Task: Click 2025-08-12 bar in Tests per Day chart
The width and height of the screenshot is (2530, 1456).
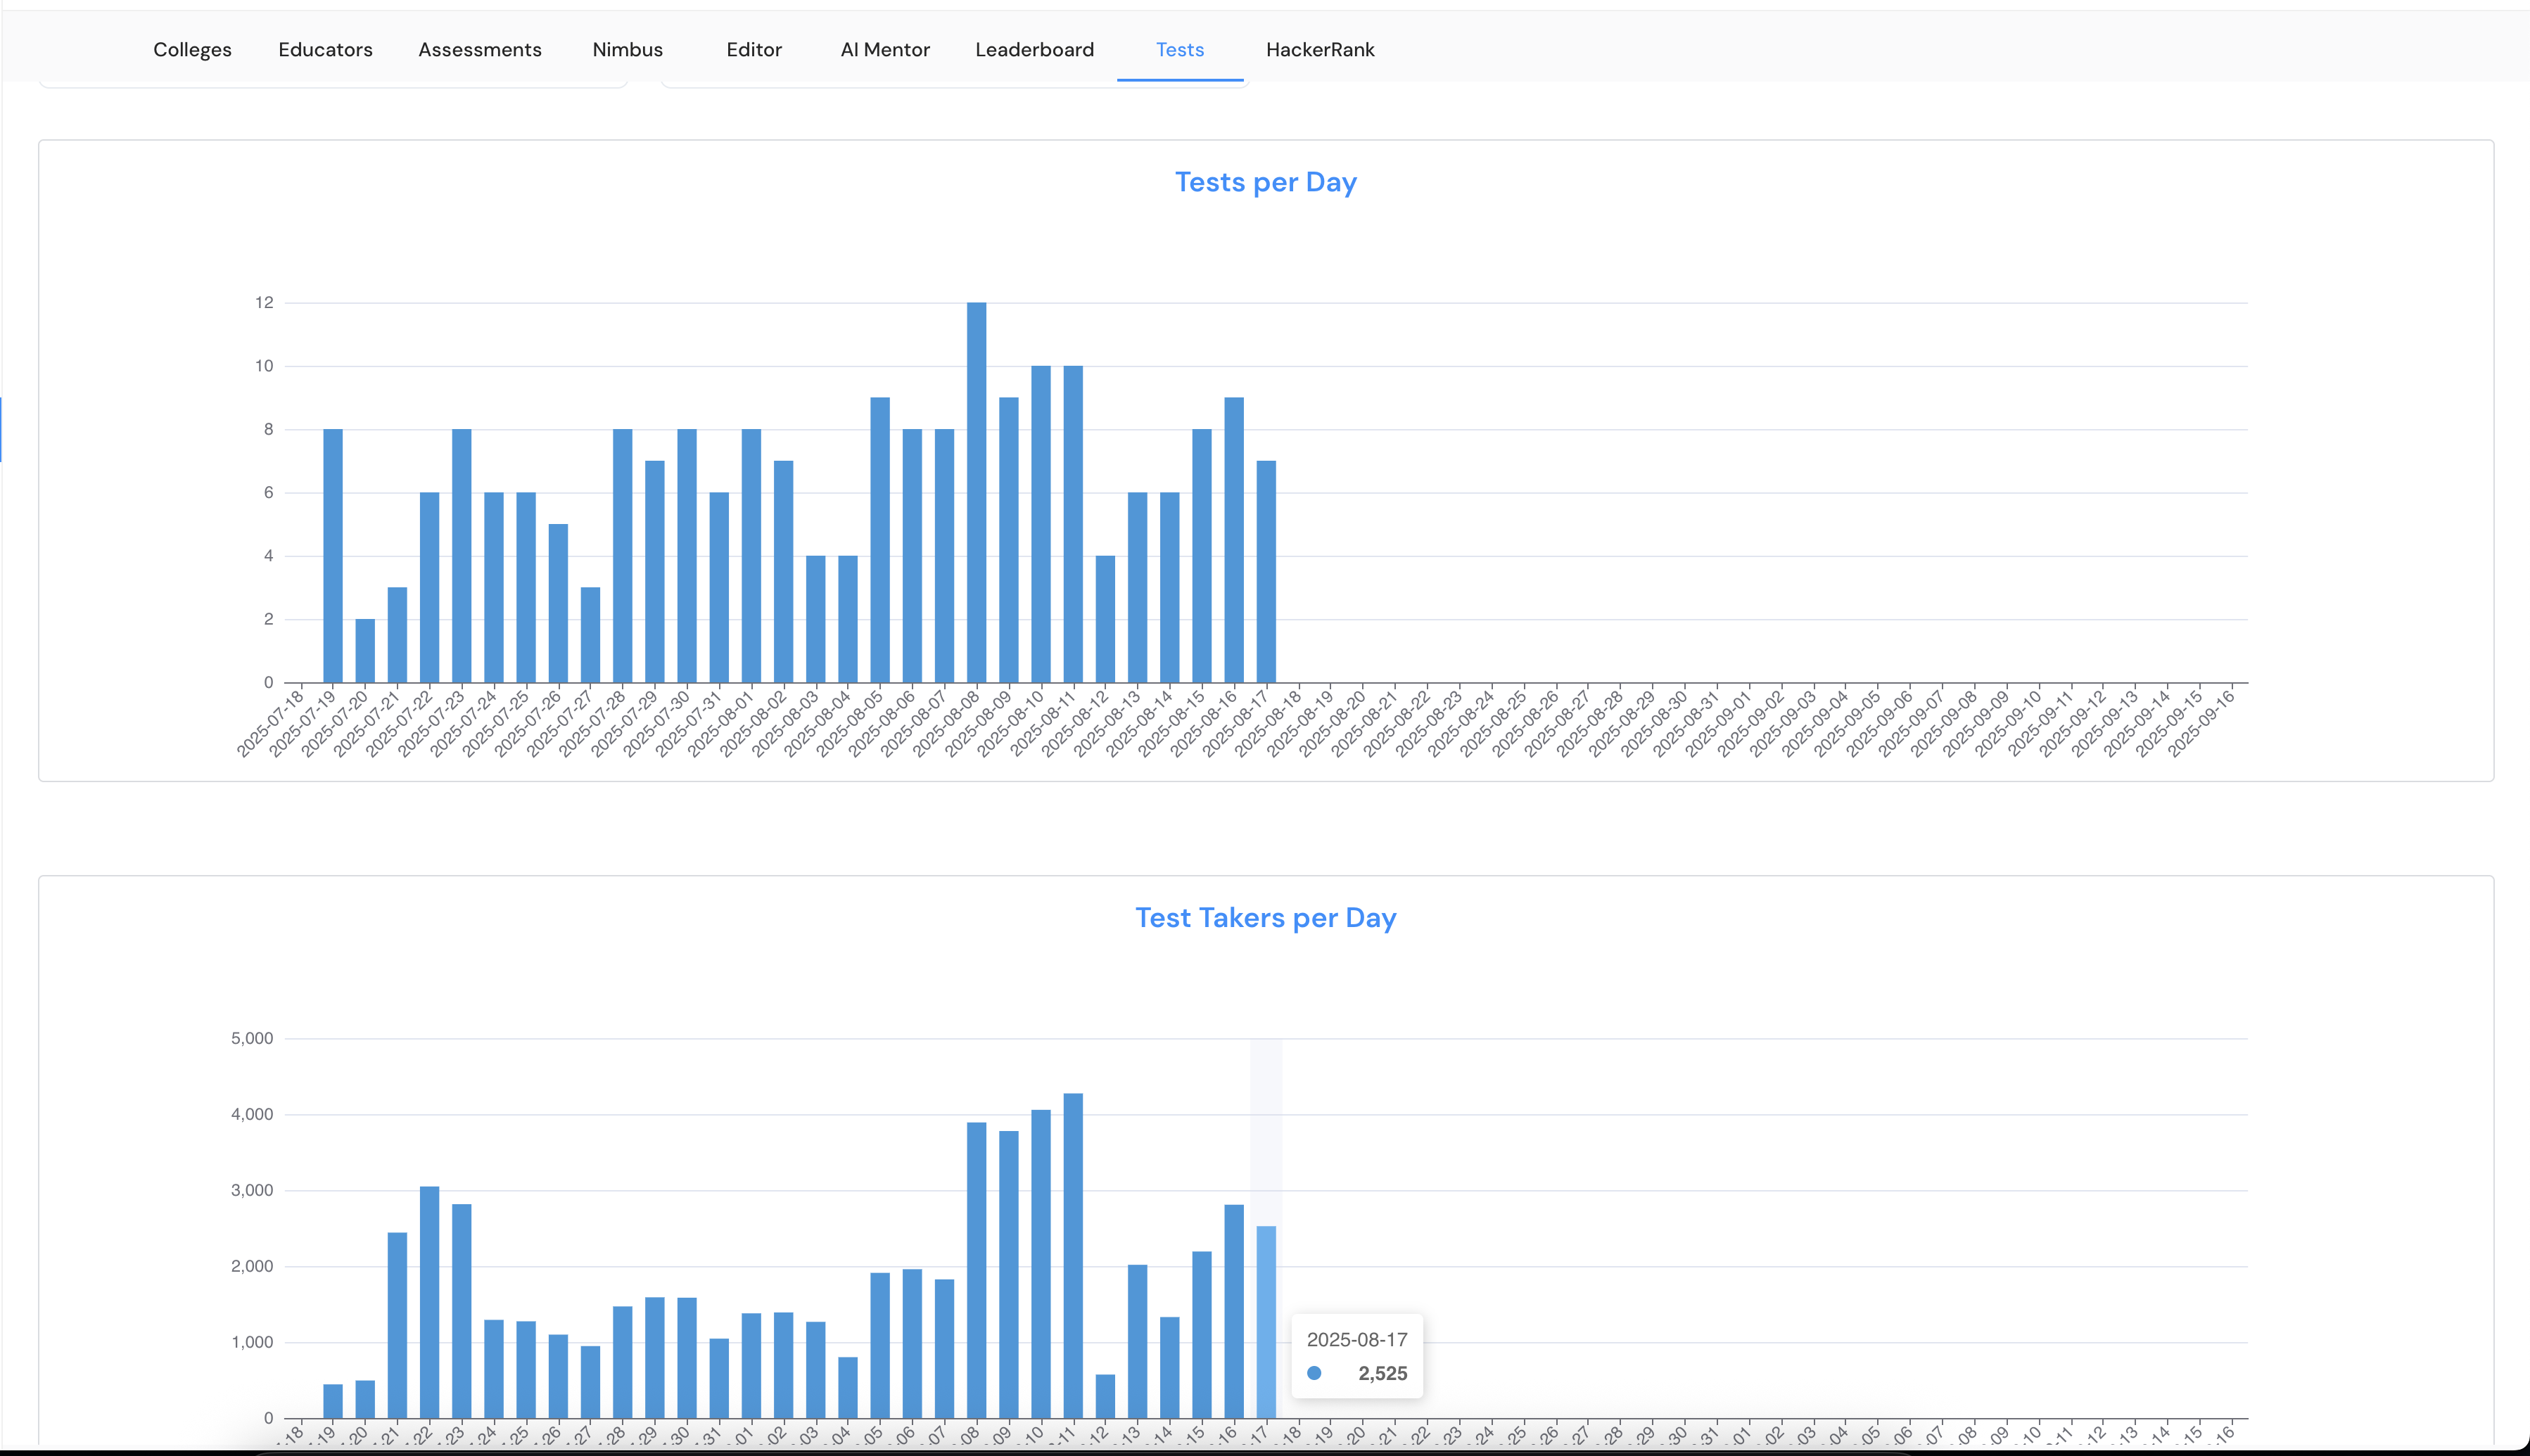Action: [1105, 619]
